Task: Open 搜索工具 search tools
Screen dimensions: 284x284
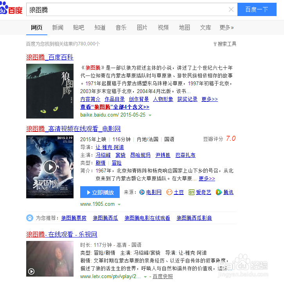Action: point(225,44)
